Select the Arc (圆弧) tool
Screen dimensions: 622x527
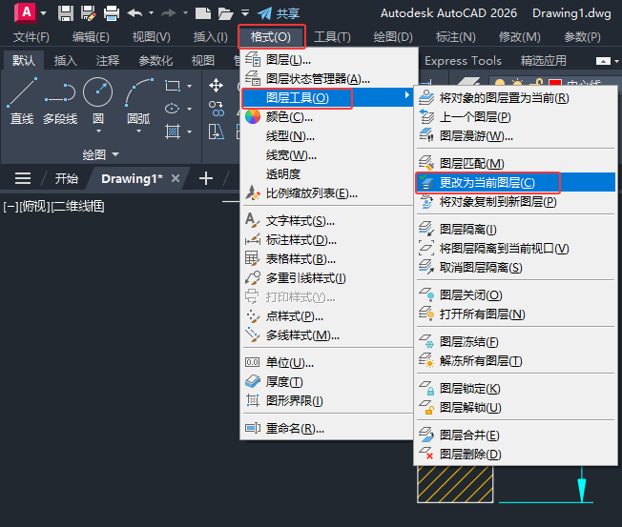[139, 101]
